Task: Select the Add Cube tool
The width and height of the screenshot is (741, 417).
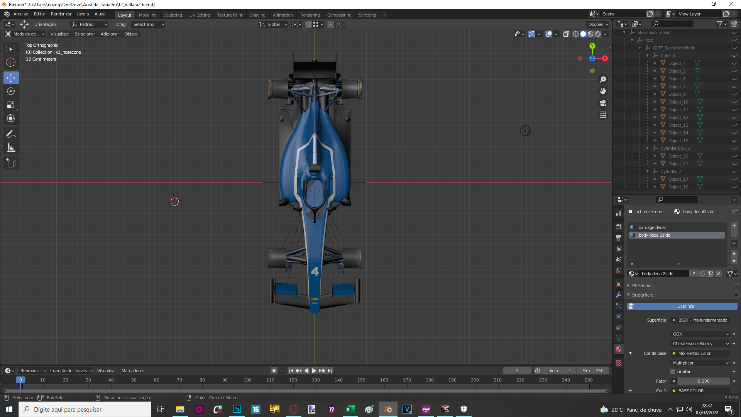Action: (11, 163)
